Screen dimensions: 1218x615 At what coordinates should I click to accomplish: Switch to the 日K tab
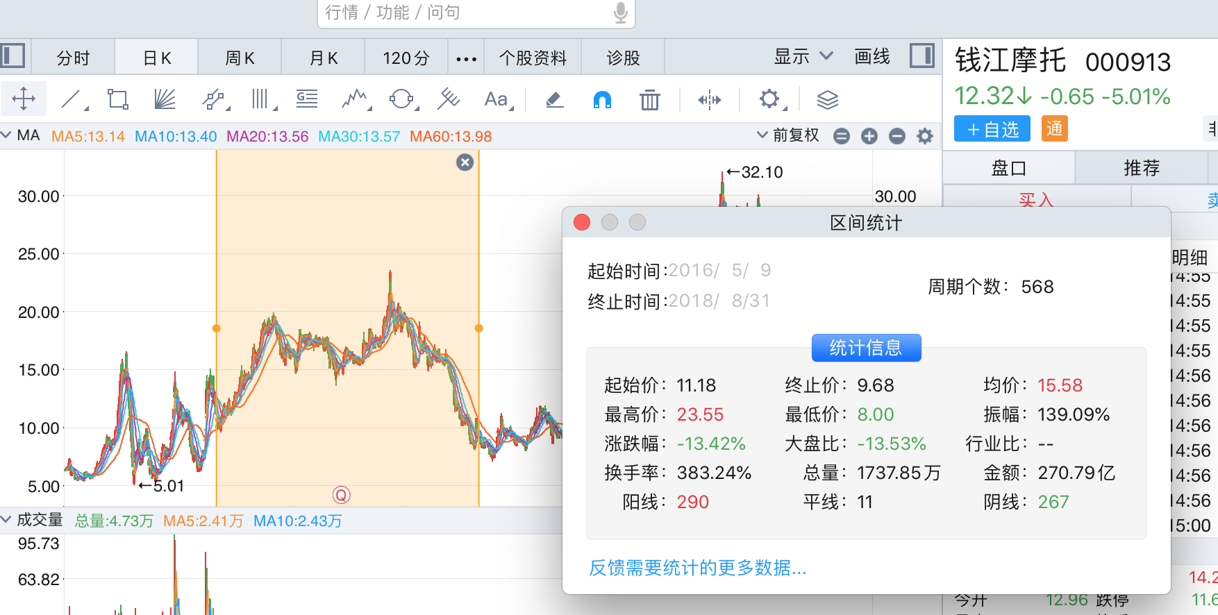pyautogui.click(x=157, y=58)
